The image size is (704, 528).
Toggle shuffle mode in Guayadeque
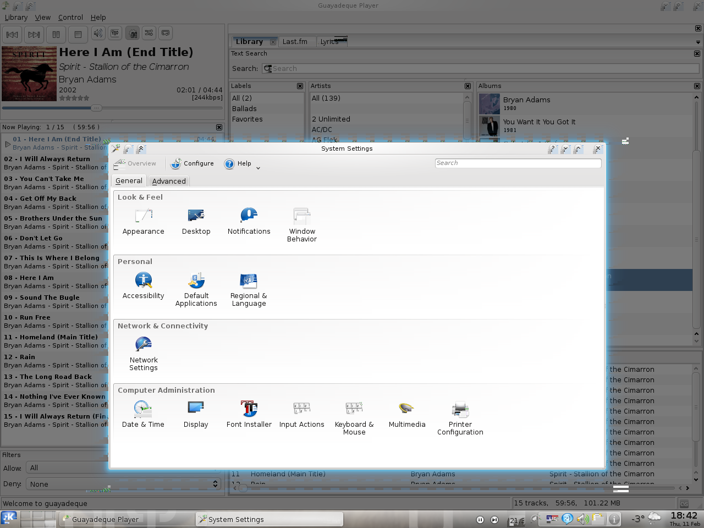[149, 34]
